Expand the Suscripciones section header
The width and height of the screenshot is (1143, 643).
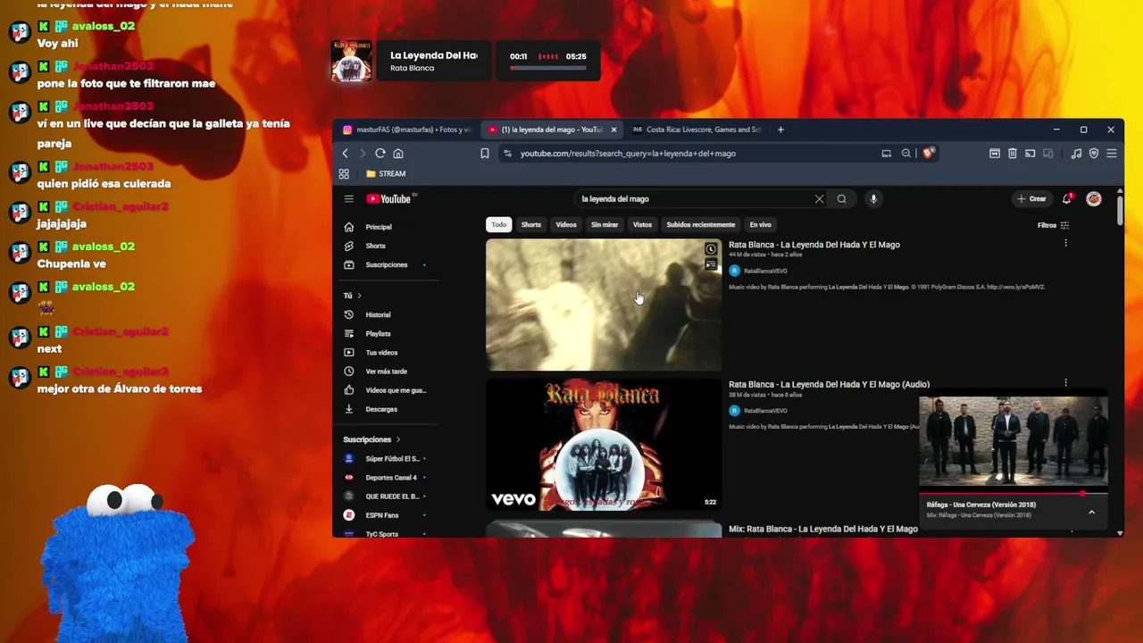pos(372,439)
